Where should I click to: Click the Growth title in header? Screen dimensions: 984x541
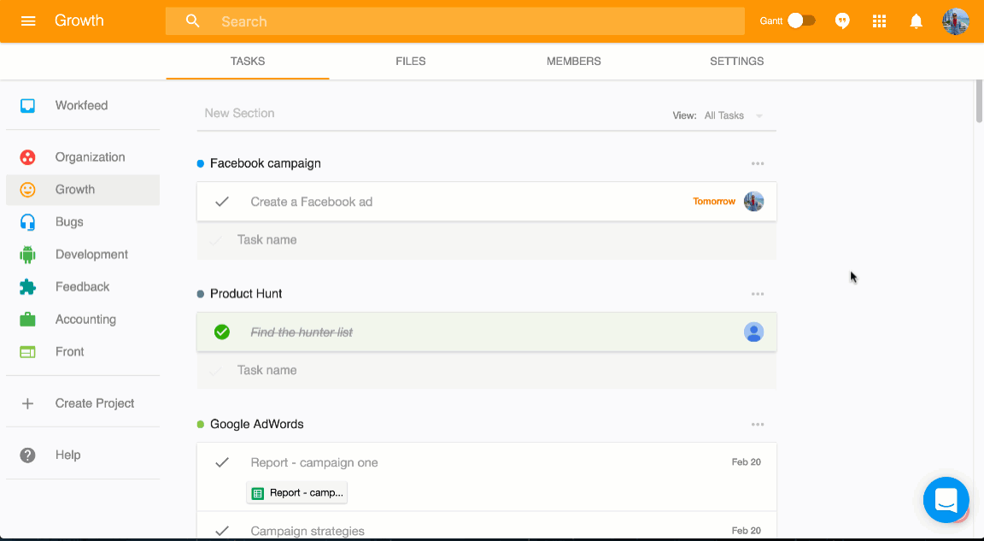[79, 21]
